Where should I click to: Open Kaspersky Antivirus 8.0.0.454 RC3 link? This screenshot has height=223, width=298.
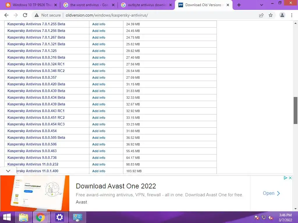coord(36,124)
